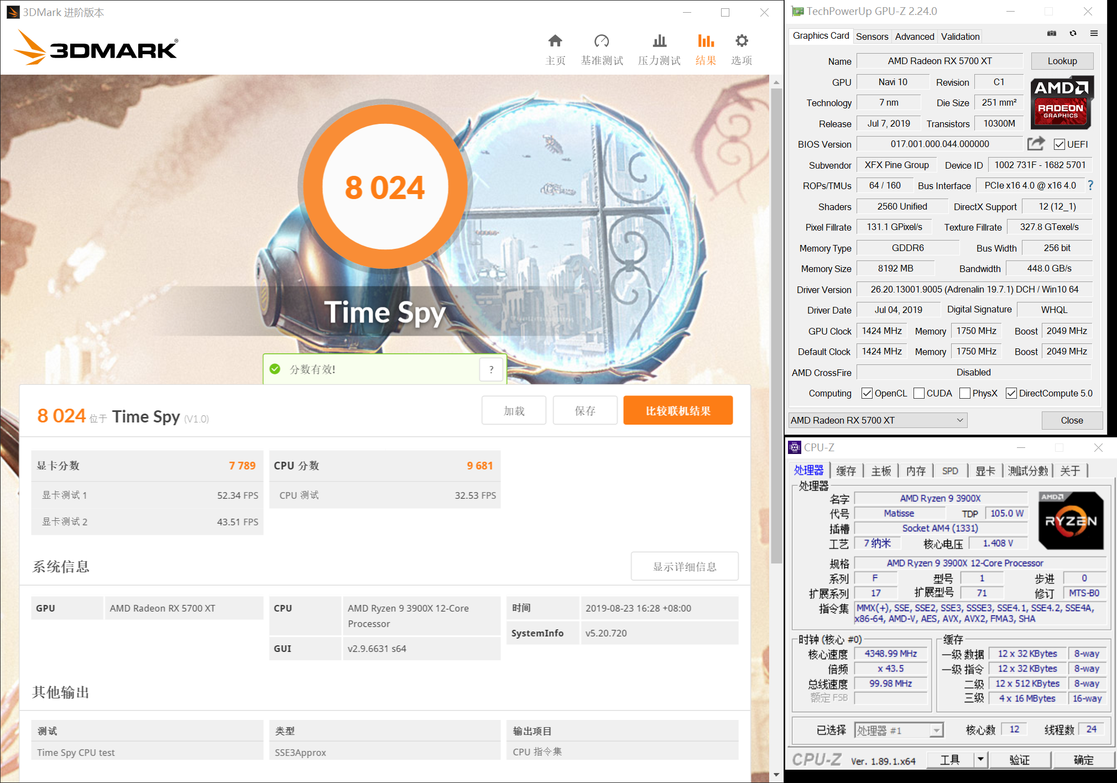
Task: Switch to the CPU-Z 内存 tab
Action: (x=916, y=471)
